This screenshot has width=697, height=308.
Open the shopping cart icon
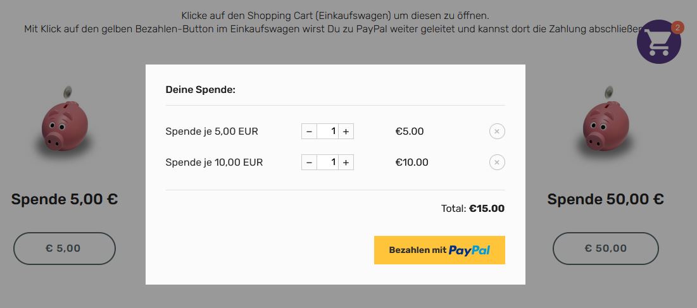pos(658,43)
